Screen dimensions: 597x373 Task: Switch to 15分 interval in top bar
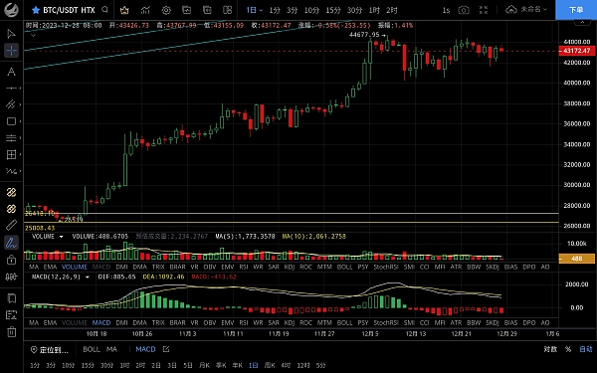pyautogui.click(x=333, y=10)
